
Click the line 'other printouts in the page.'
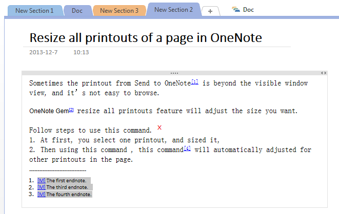pyautogui.click(x=81, y=160)
